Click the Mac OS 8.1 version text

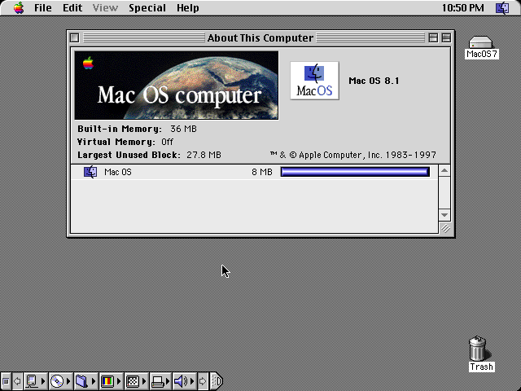tap(374, 81)
